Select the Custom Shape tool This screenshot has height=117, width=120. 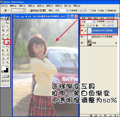[7, 54]
